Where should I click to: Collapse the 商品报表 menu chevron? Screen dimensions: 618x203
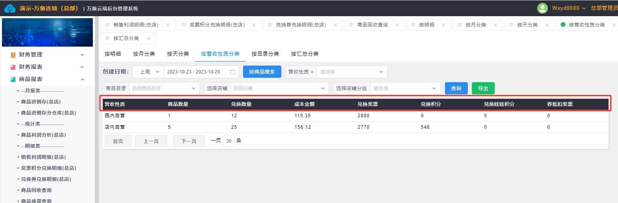pos(82,79)
